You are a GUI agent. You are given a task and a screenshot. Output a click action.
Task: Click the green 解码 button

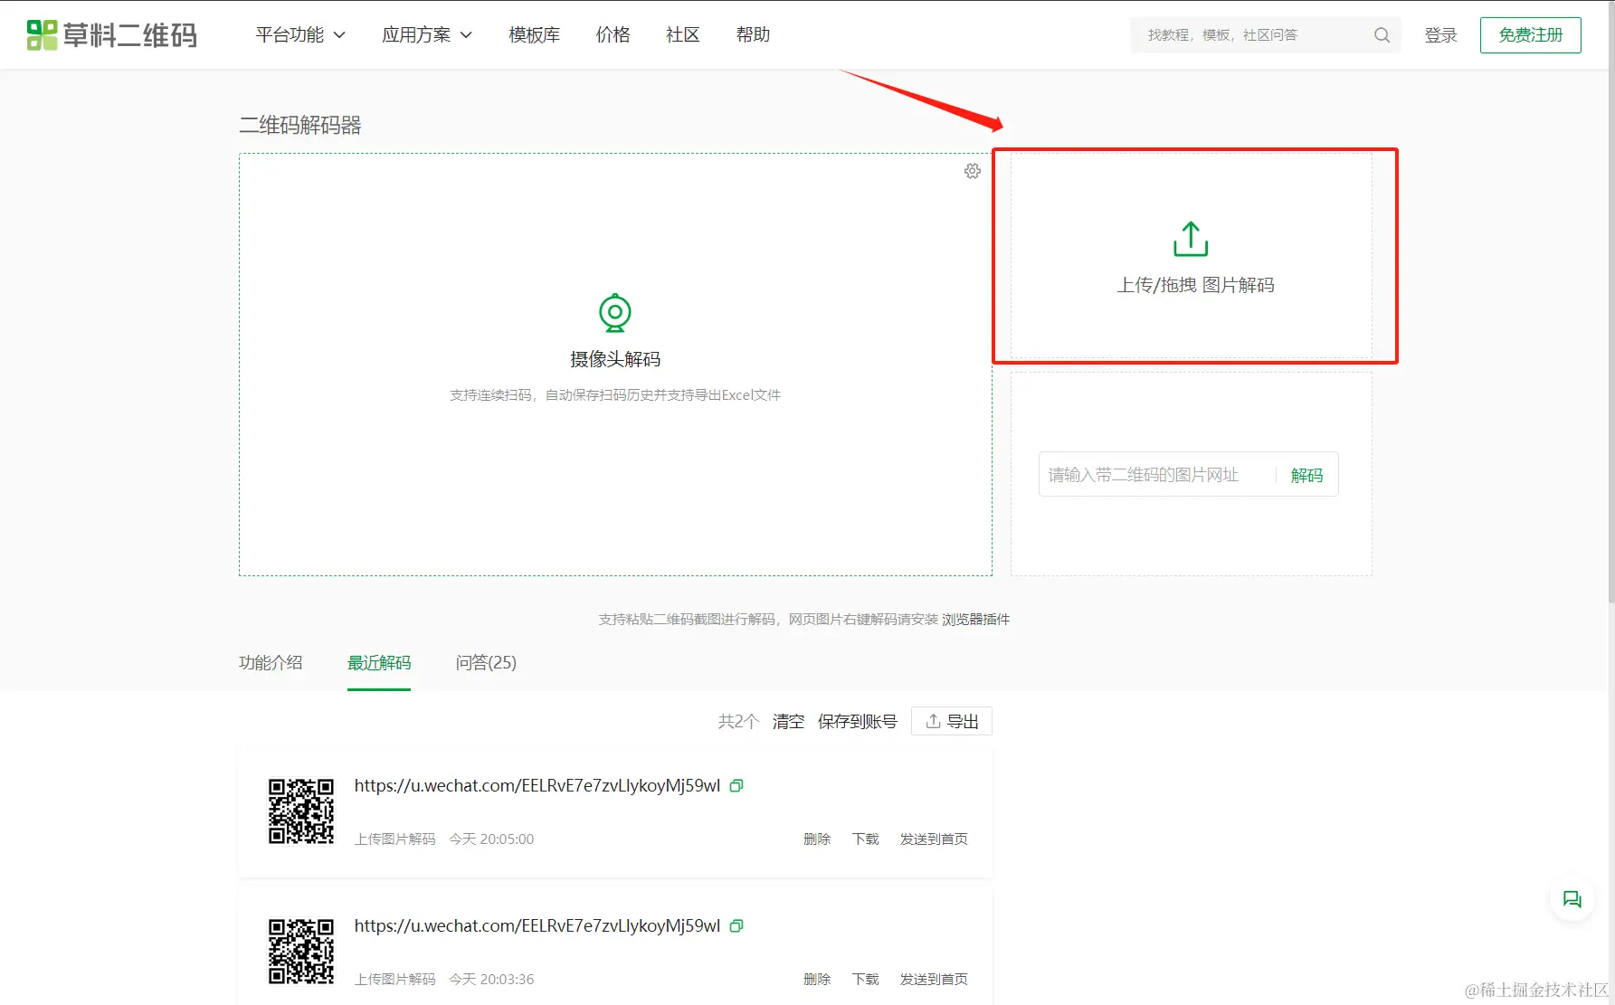coord(1306,475)
